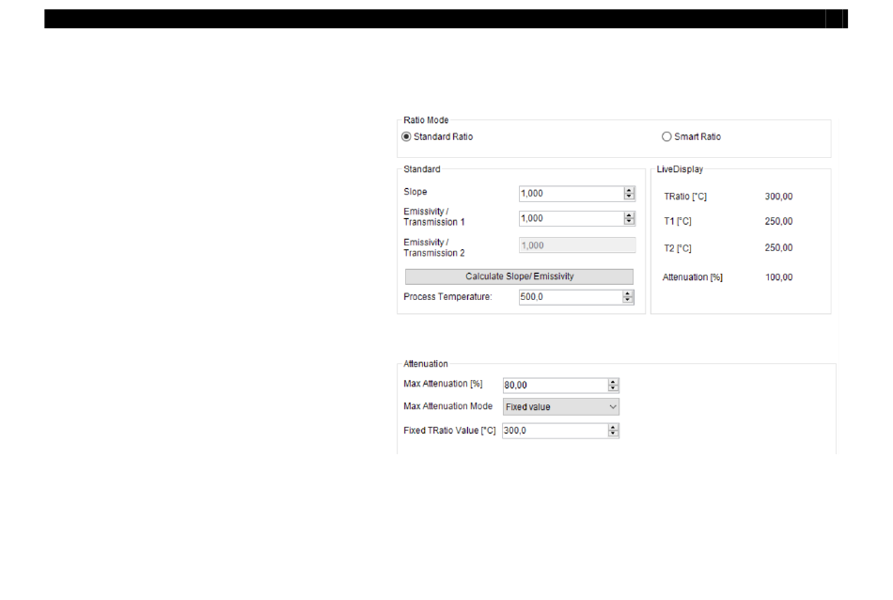
Task: Click the Emissivity / Transmission 1 field
Action: coord(572,218)
